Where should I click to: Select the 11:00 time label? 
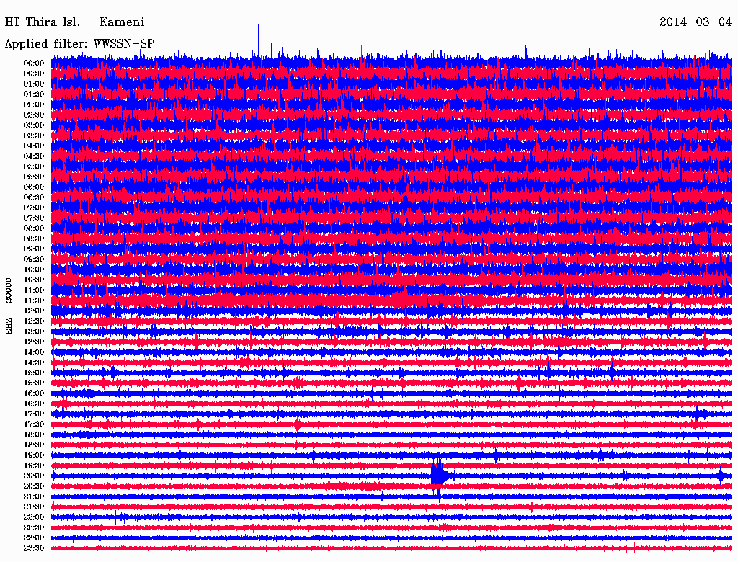click(x=34, y=290)
